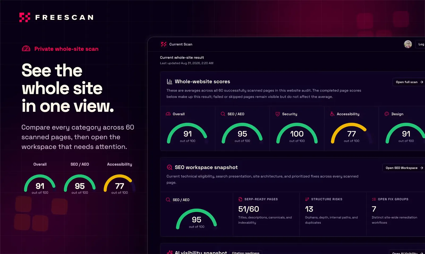Click "Last updated Aug 31, 2026, 2:20 AM"

187,63
